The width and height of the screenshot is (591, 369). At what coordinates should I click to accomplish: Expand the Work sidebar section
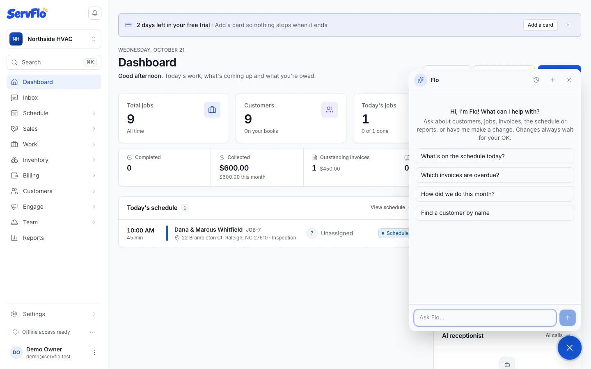tap(54, 144)
